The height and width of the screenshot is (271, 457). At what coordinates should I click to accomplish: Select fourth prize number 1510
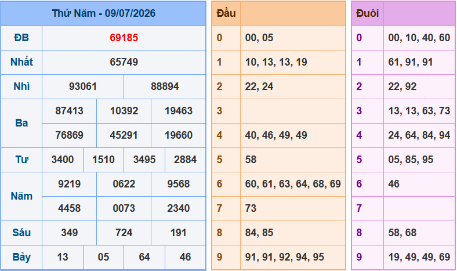coord(103,160)
